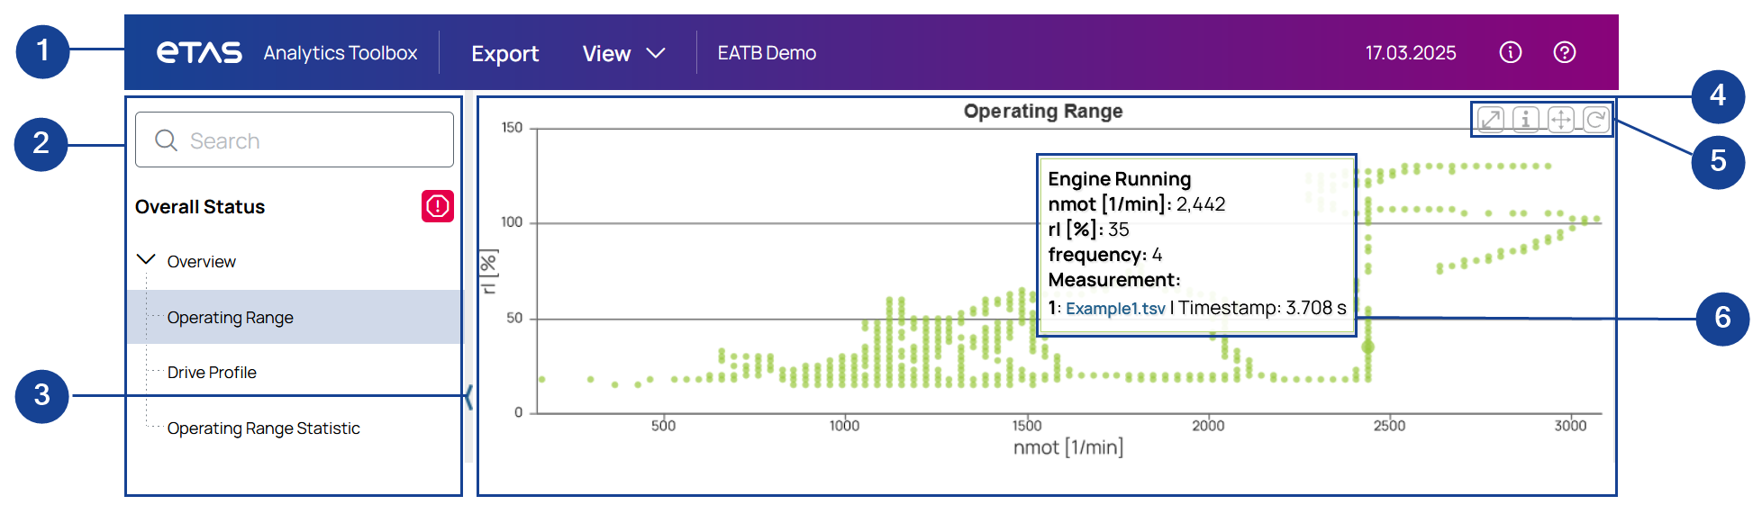The height and width of the screenshot is (505, 1762).
Task: Select Drive Profile in the tree
Action: coord(212,373)
